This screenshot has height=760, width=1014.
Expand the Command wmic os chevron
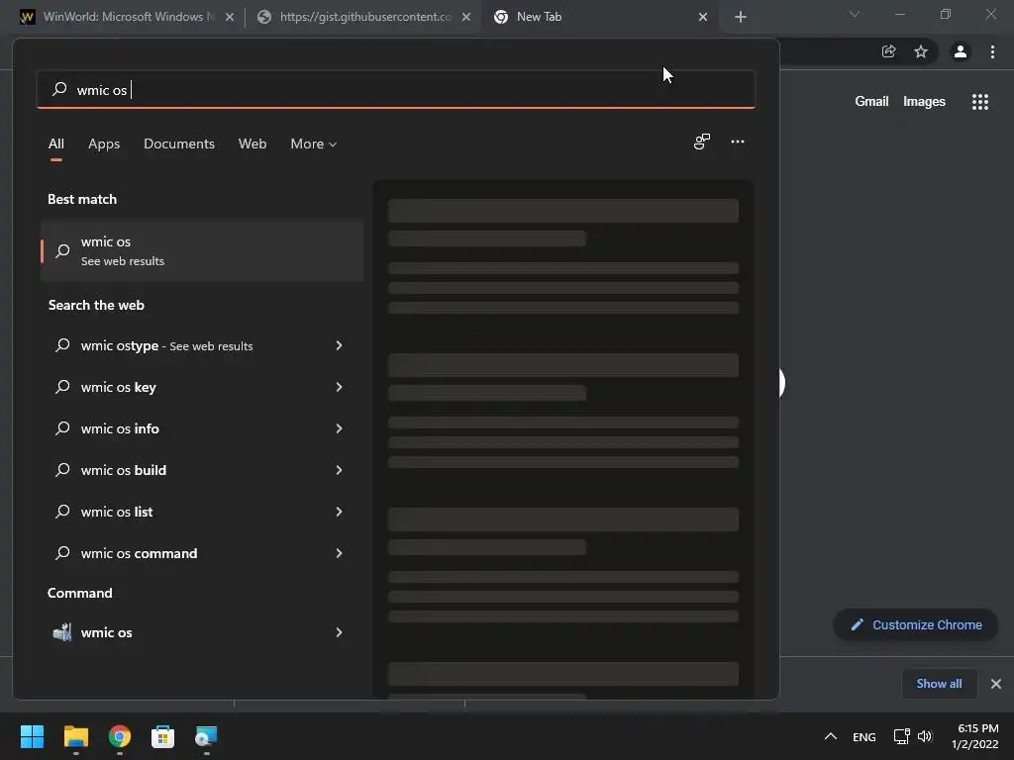(339, 632)
